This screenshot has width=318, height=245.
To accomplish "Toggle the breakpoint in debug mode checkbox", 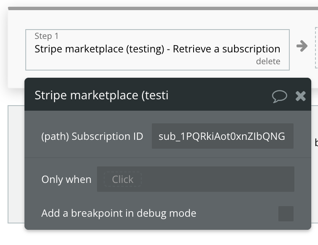I will 286,213.
